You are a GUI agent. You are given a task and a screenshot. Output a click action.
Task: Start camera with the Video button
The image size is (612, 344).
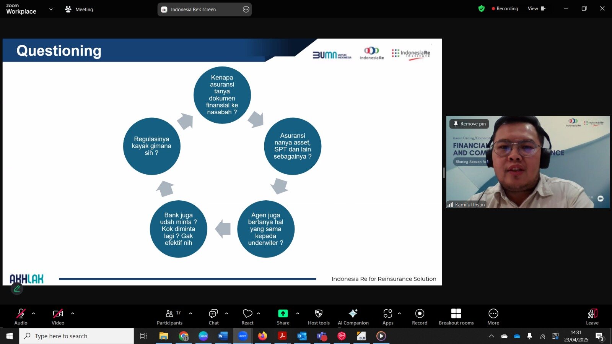coord(58,317)
